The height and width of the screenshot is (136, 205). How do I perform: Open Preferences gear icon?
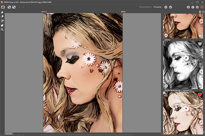pos(197,7)
